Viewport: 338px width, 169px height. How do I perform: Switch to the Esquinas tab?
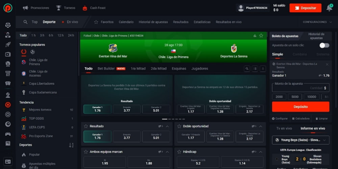pos(179,69)
